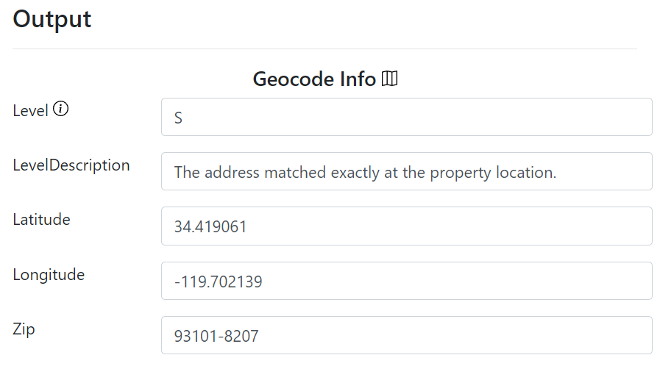Viewport: 660px width, 380px height.
Task: Click the Latitude label
Action: click(41, 220)
